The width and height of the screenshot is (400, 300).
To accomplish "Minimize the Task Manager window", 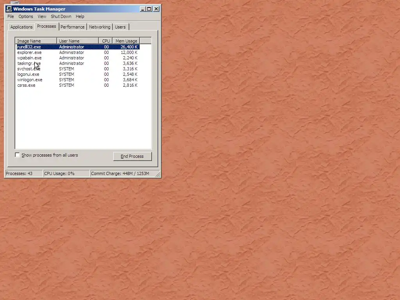I will click(x=143, y=9).
